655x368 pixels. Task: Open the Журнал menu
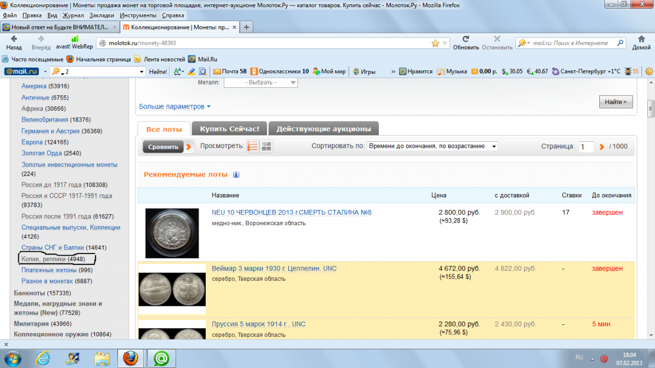tap(73, 16)
